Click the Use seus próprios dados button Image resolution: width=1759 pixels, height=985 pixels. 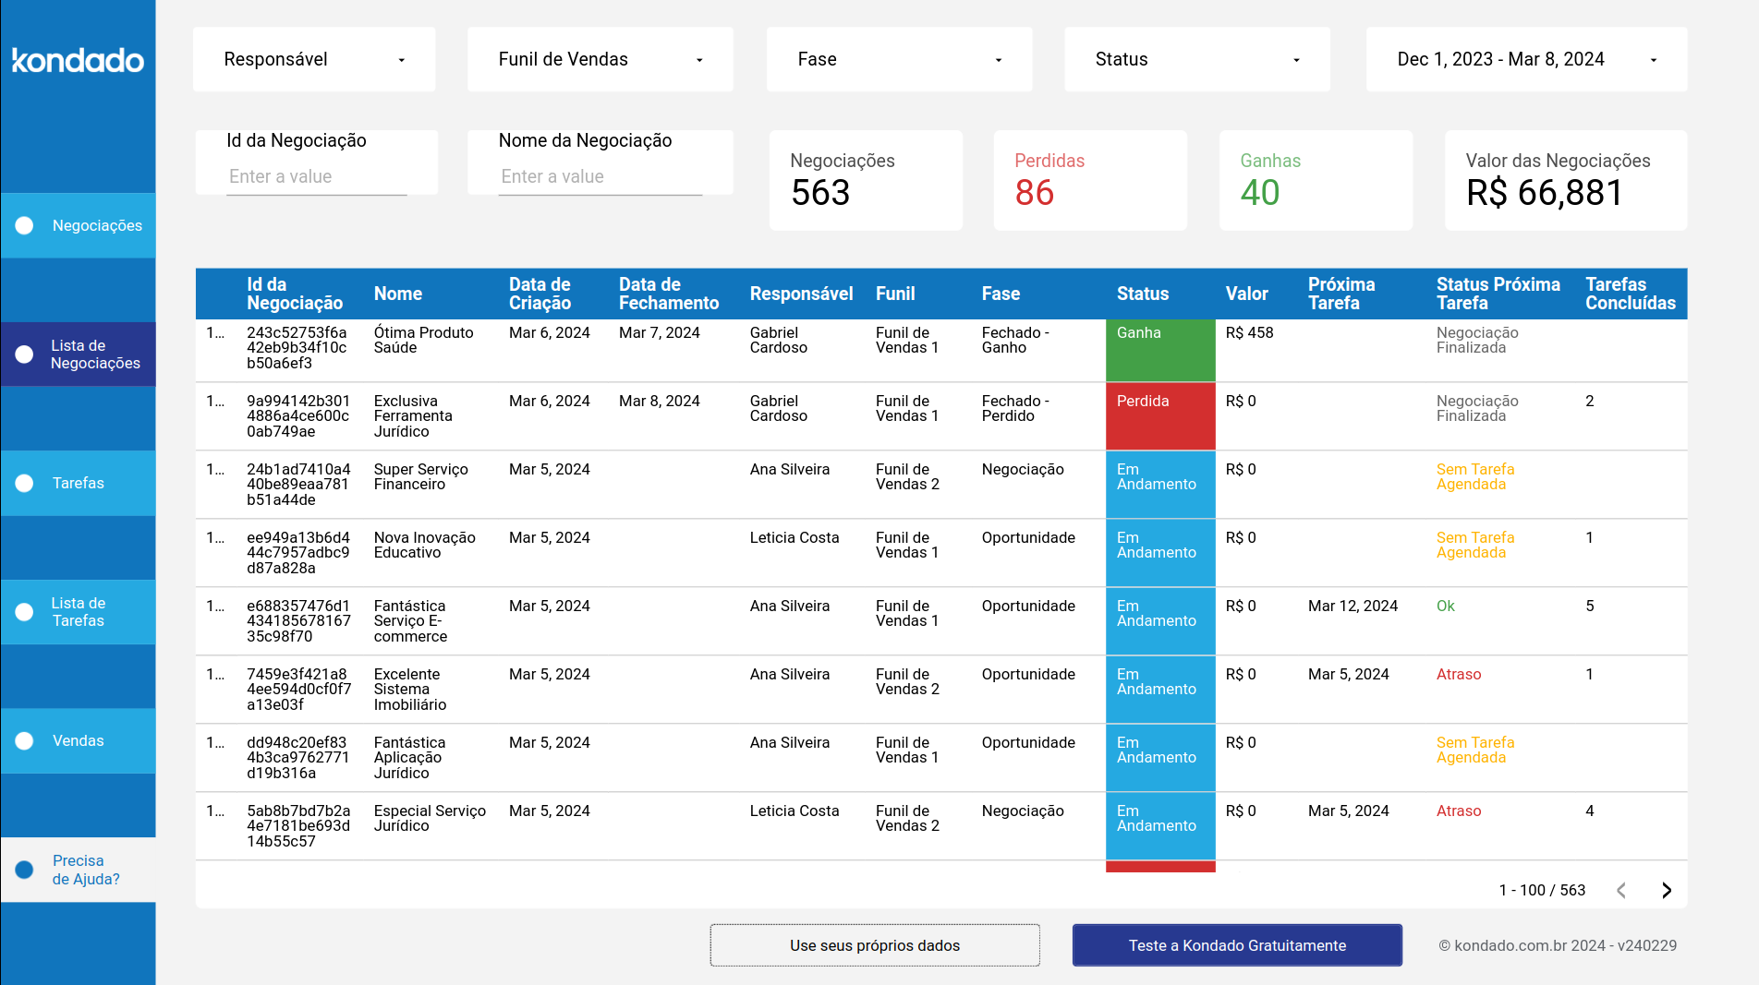(x=874, y=944)
